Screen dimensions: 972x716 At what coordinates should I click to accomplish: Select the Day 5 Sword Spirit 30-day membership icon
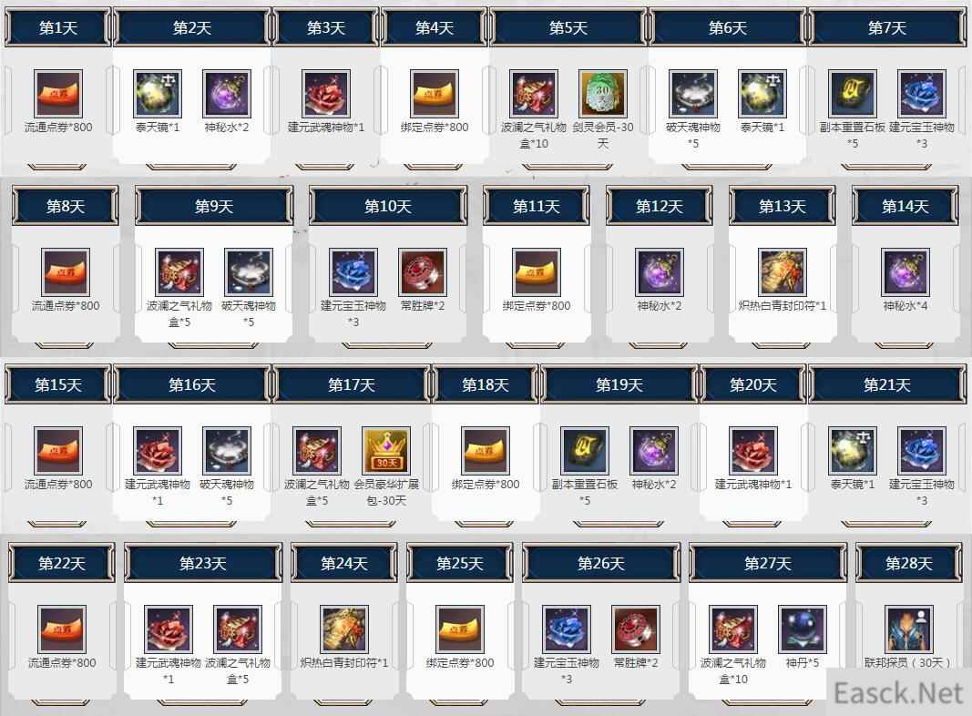coord(602,94)
